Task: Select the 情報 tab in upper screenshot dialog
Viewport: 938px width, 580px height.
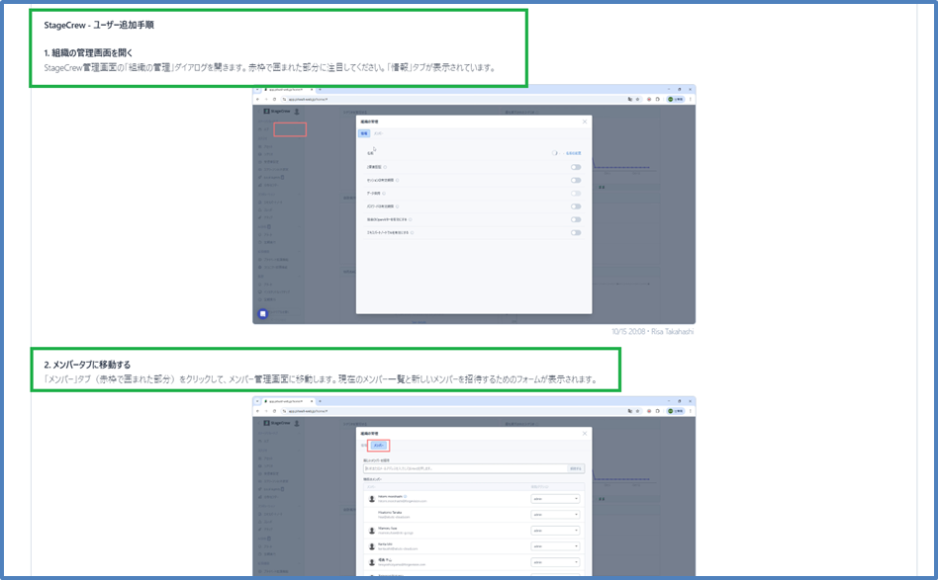Action: (x=364, y=133)
